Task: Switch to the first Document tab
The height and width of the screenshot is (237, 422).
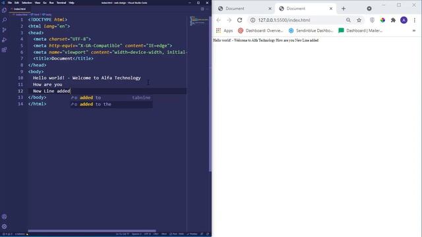Action: click(x=243, y=9)
